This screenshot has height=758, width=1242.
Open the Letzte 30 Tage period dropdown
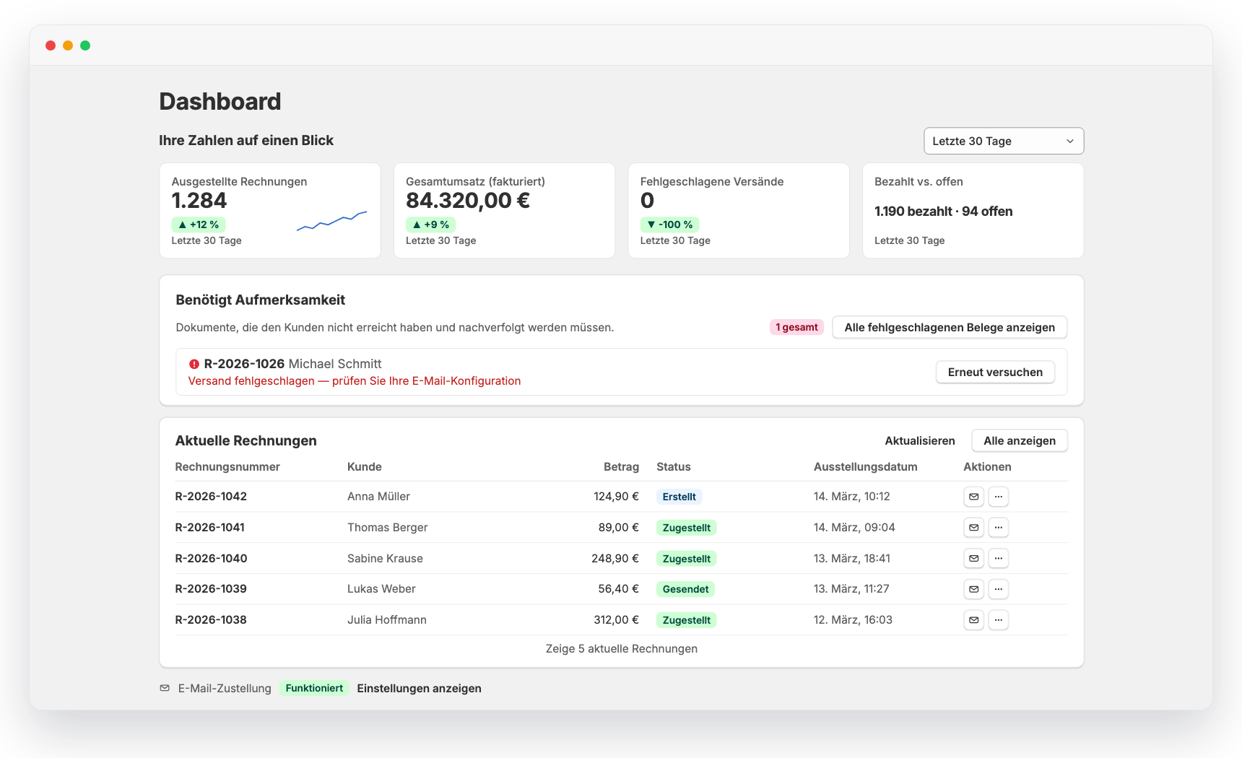[x=1004, y=141]
